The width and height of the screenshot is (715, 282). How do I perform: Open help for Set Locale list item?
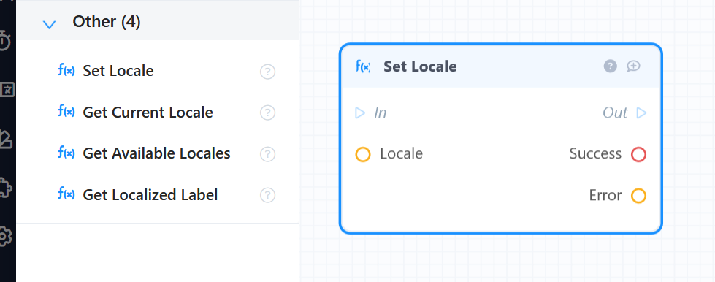(268, 72)
